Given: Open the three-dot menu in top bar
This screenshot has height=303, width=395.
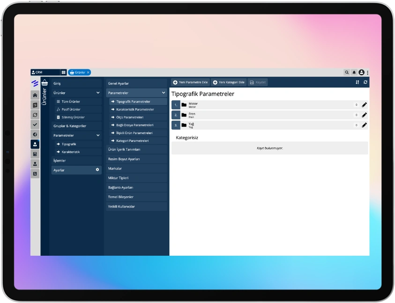Looking at the screenshot, I should [367, 73].
